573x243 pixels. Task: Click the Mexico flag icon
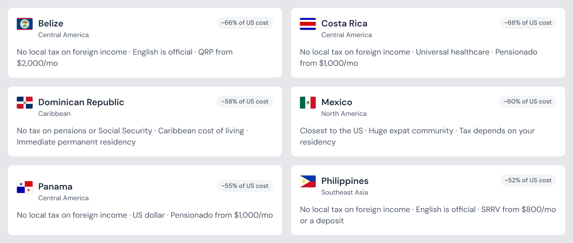[308, 103]
